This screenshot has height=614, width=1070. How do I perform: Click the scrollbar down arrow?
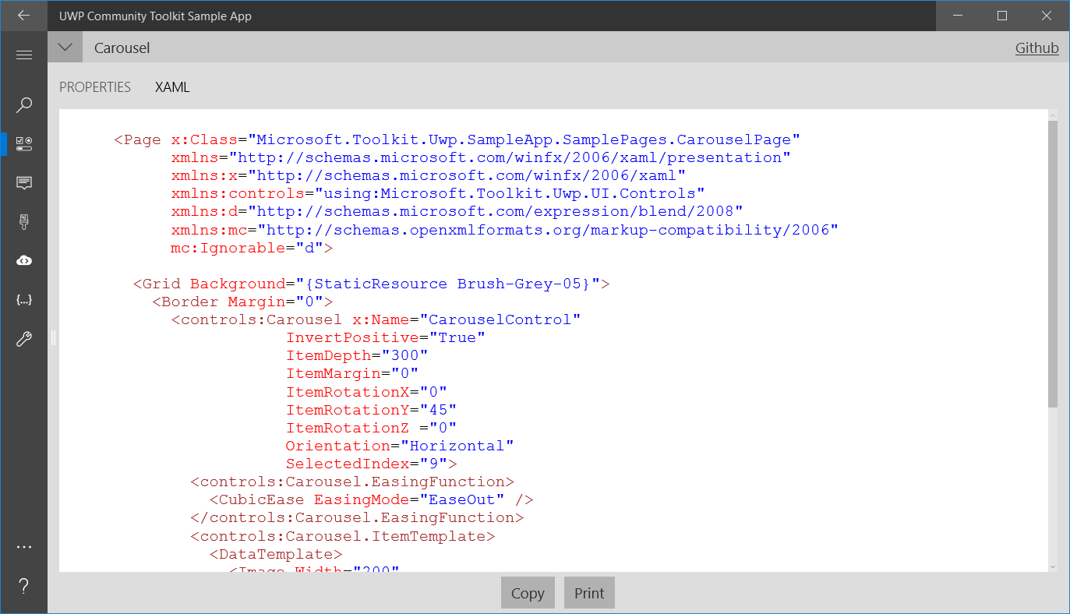click(1053, 566)
